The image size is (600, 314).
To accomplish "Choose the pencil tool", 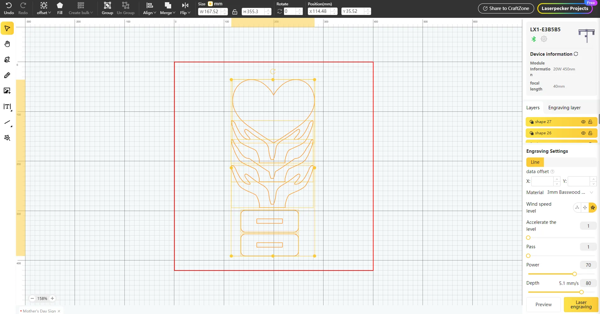I will click(x=7, y=75).
